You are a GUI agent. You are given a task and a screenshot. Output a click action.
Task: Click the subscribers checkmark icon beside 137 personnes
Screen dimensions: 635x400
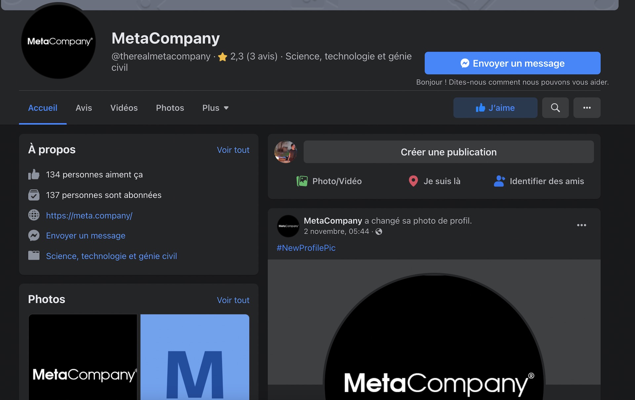(x=34, y=195)
